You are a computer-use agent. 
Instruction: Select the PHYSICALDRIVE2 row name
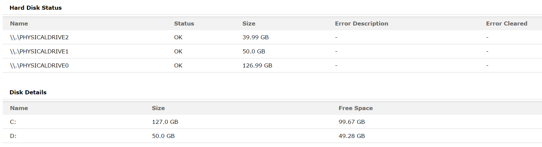39,37
